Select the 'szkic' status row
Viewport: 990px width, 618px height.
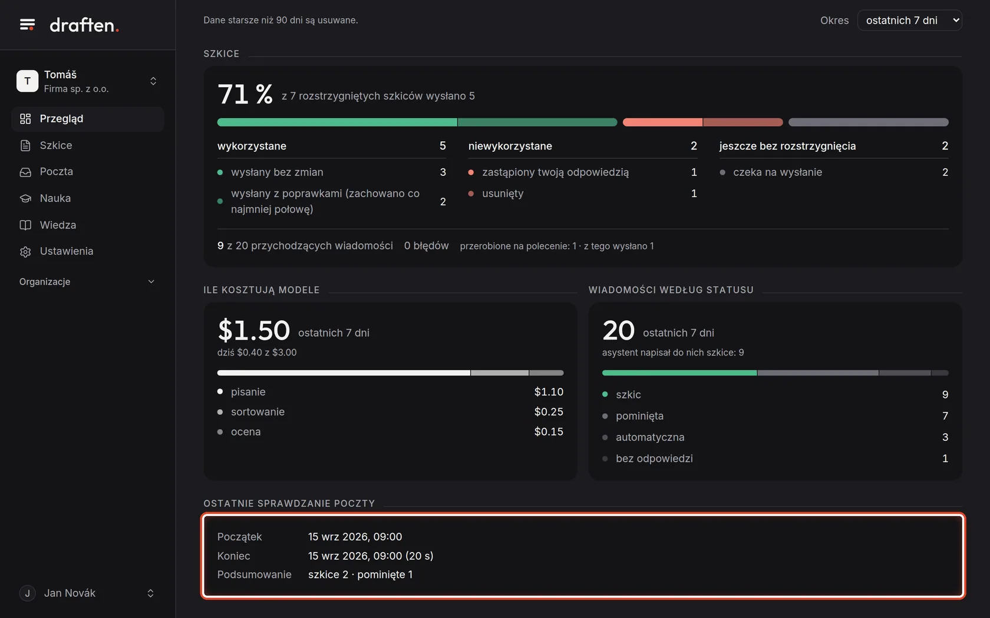coord(775,395)
